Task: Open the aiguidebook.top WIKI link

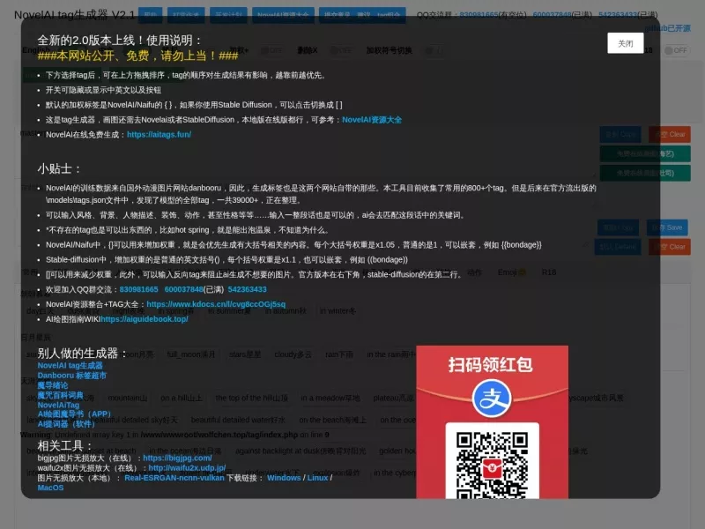Action: 145,319
